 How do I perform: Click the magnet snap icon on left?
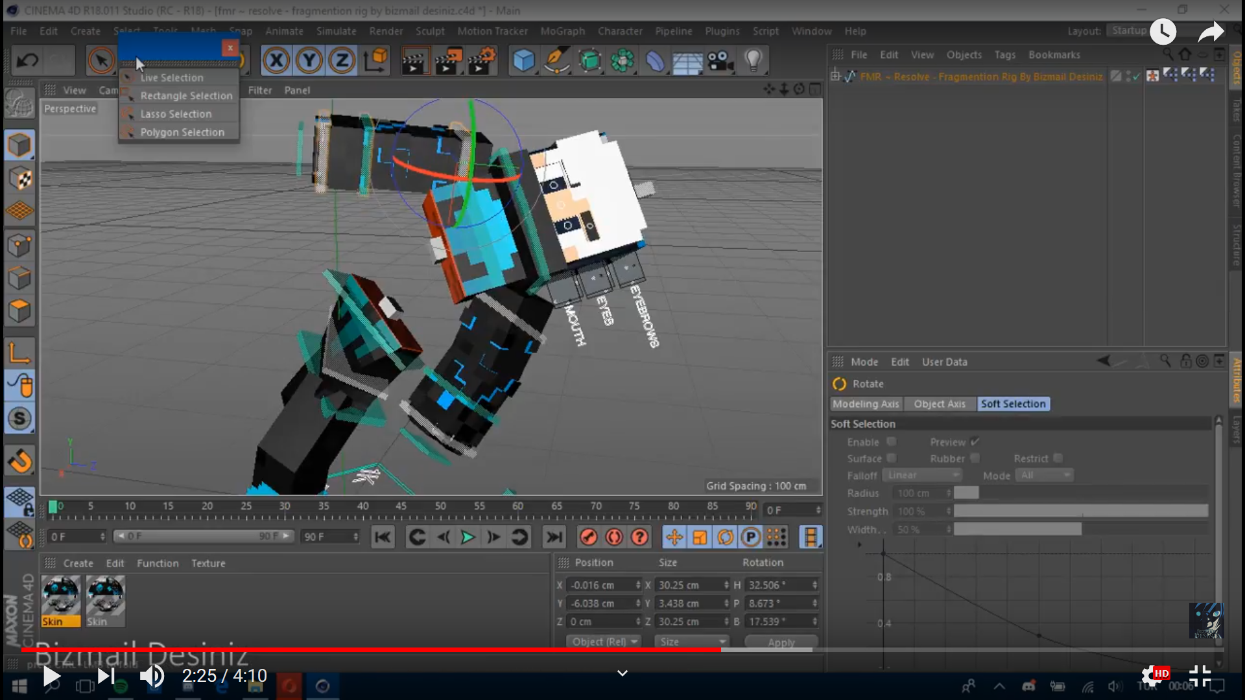point(19,461)
